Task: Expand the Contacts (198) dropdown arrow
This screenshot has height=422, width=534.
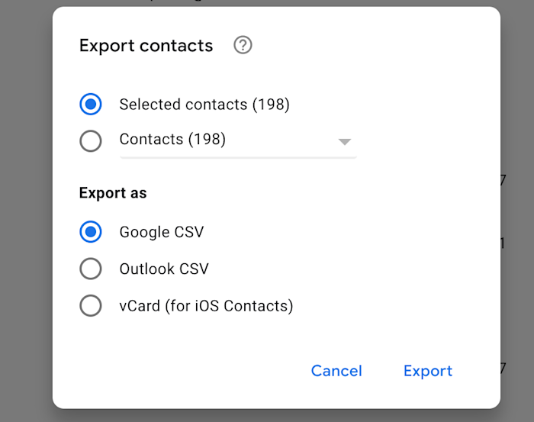Action: click(x=344, y=142)
